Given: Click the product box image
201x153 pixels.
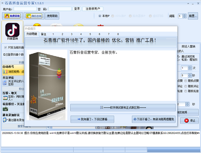Looking at the screenshot, I should coord(47,85).
